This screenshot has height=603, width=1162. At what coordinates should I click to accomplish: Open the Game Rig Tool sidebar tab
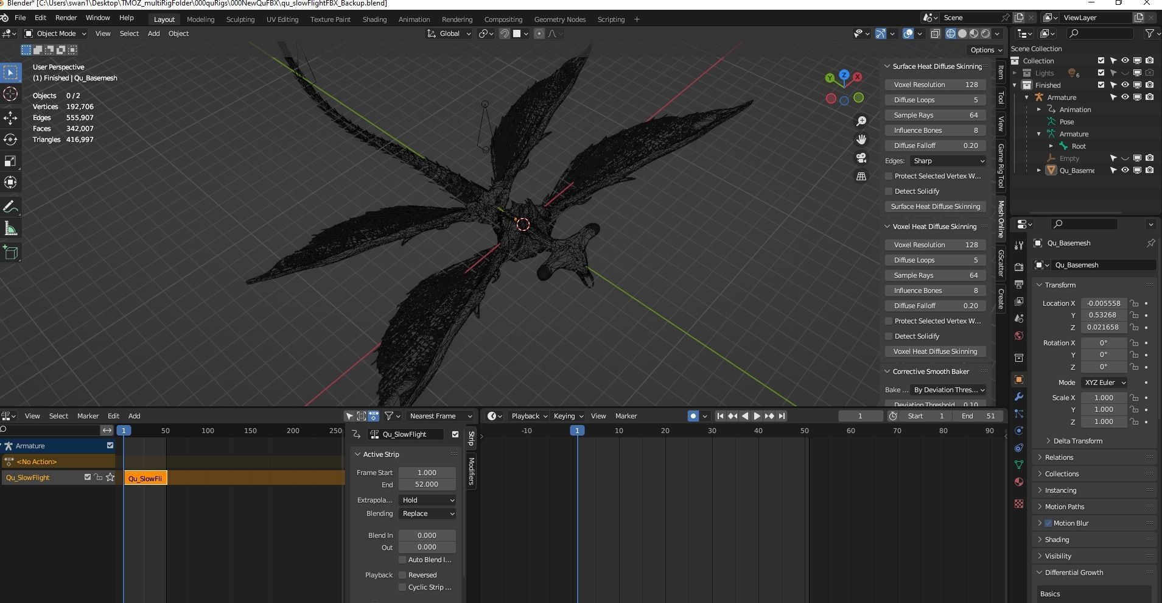1000,165
